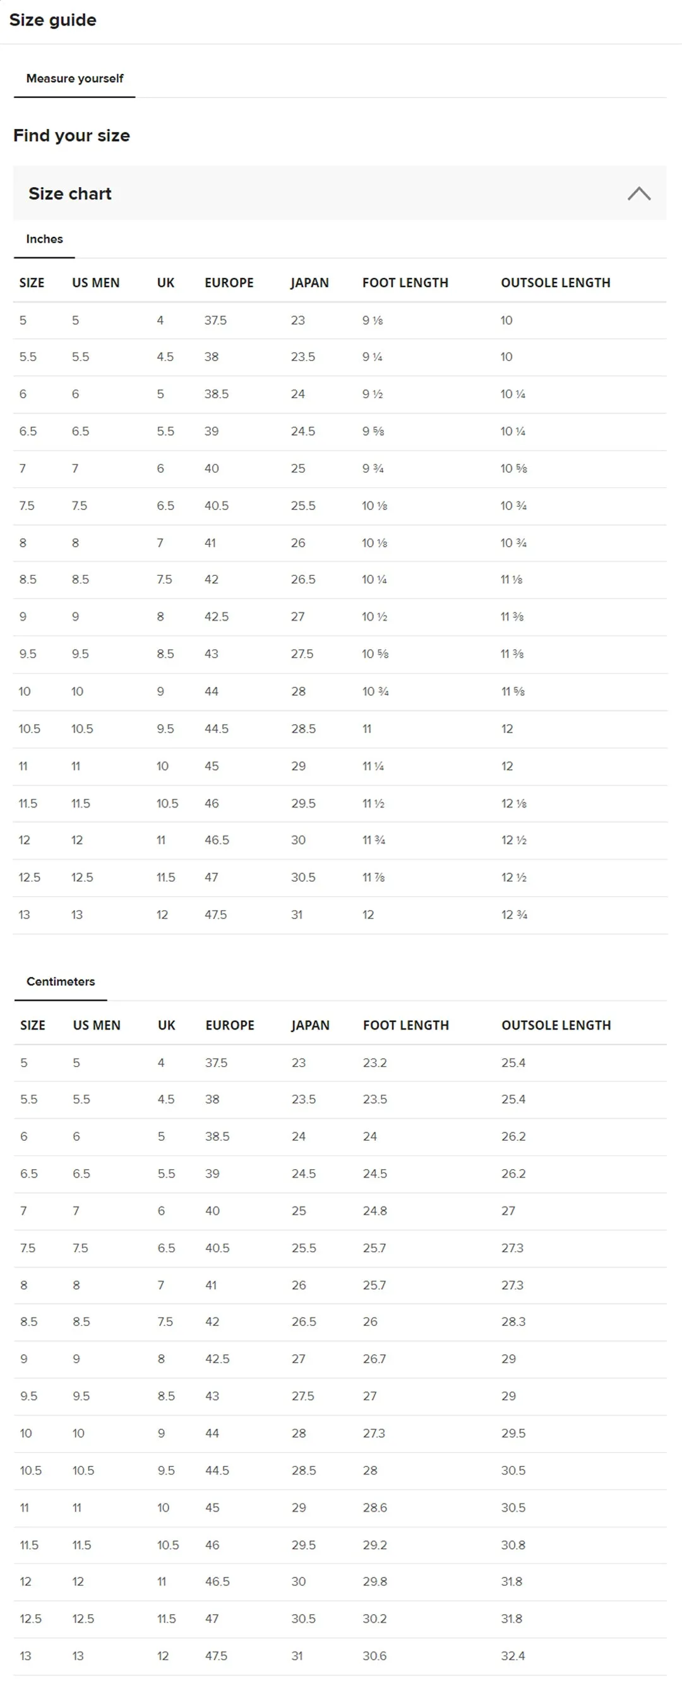Collapse the Size chart chevron icon

[639, 193]
